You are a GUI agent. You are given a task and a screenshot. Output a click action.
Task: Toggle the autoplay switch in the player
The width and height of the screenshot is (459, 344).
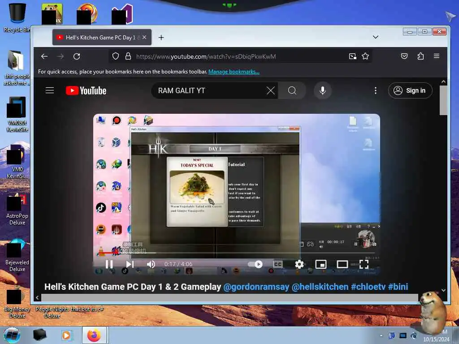[x=255, y=264]
